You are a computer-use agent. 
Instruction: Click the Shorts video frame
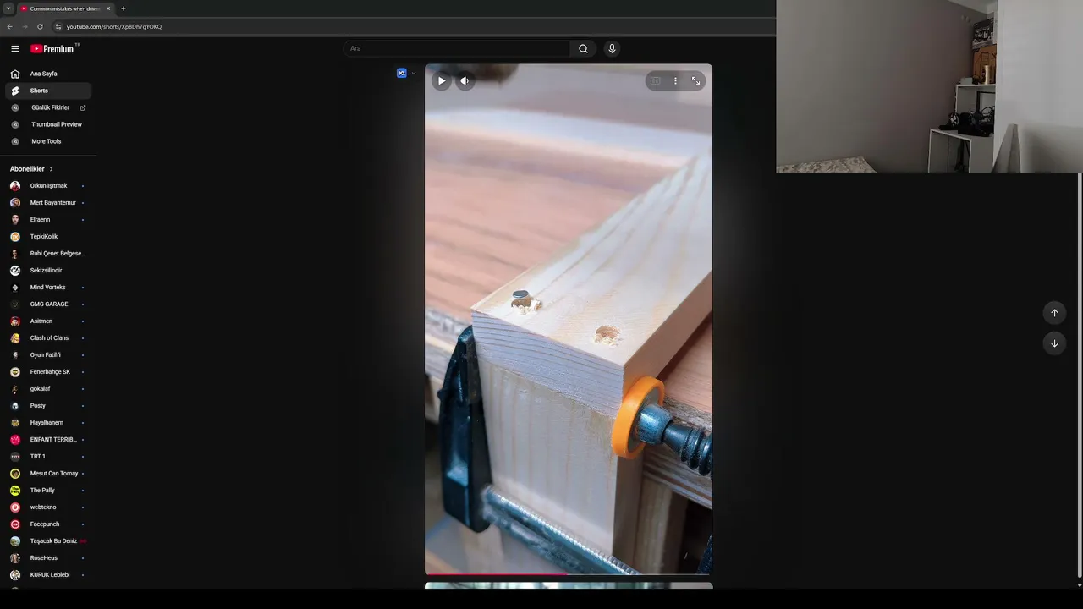point(569,320)
